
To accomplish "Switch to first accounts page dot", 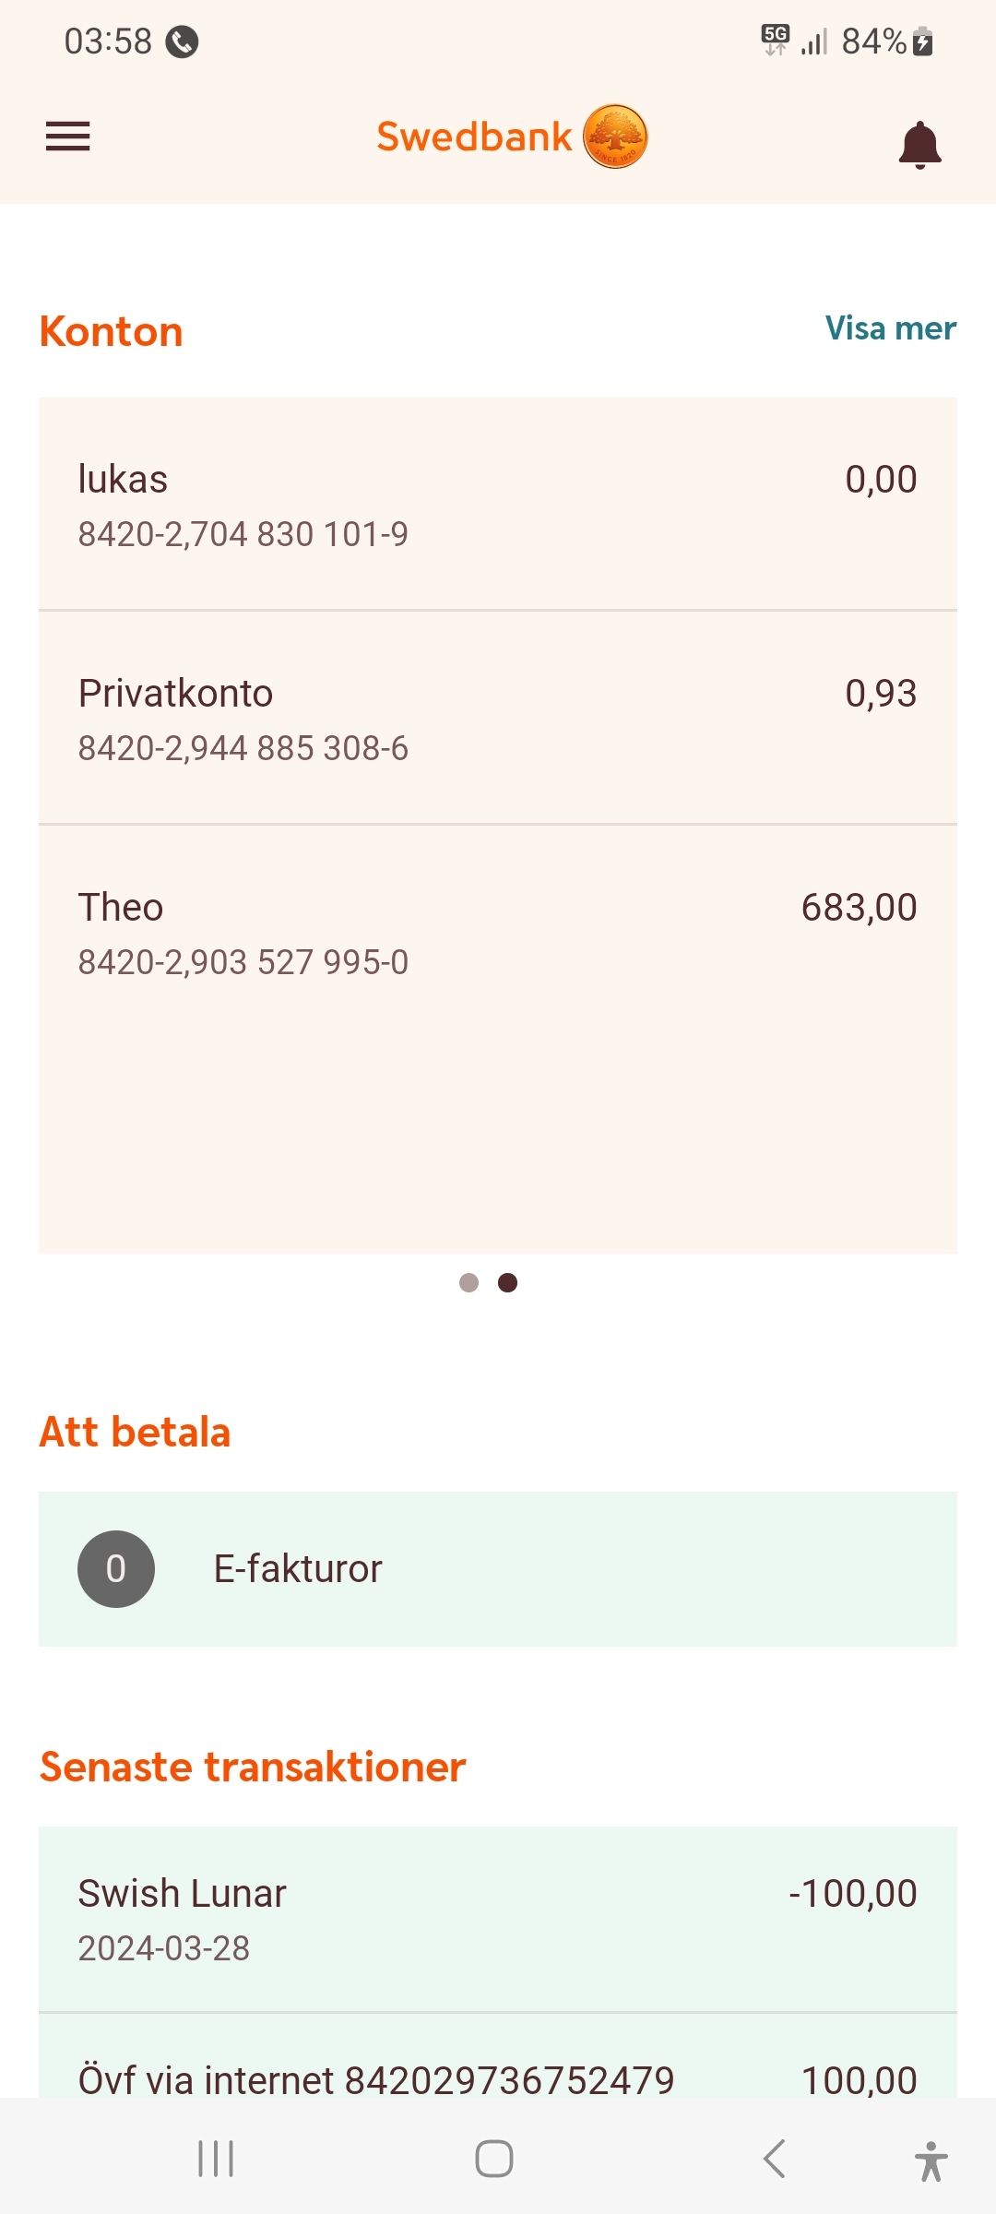I will 468,1282.
